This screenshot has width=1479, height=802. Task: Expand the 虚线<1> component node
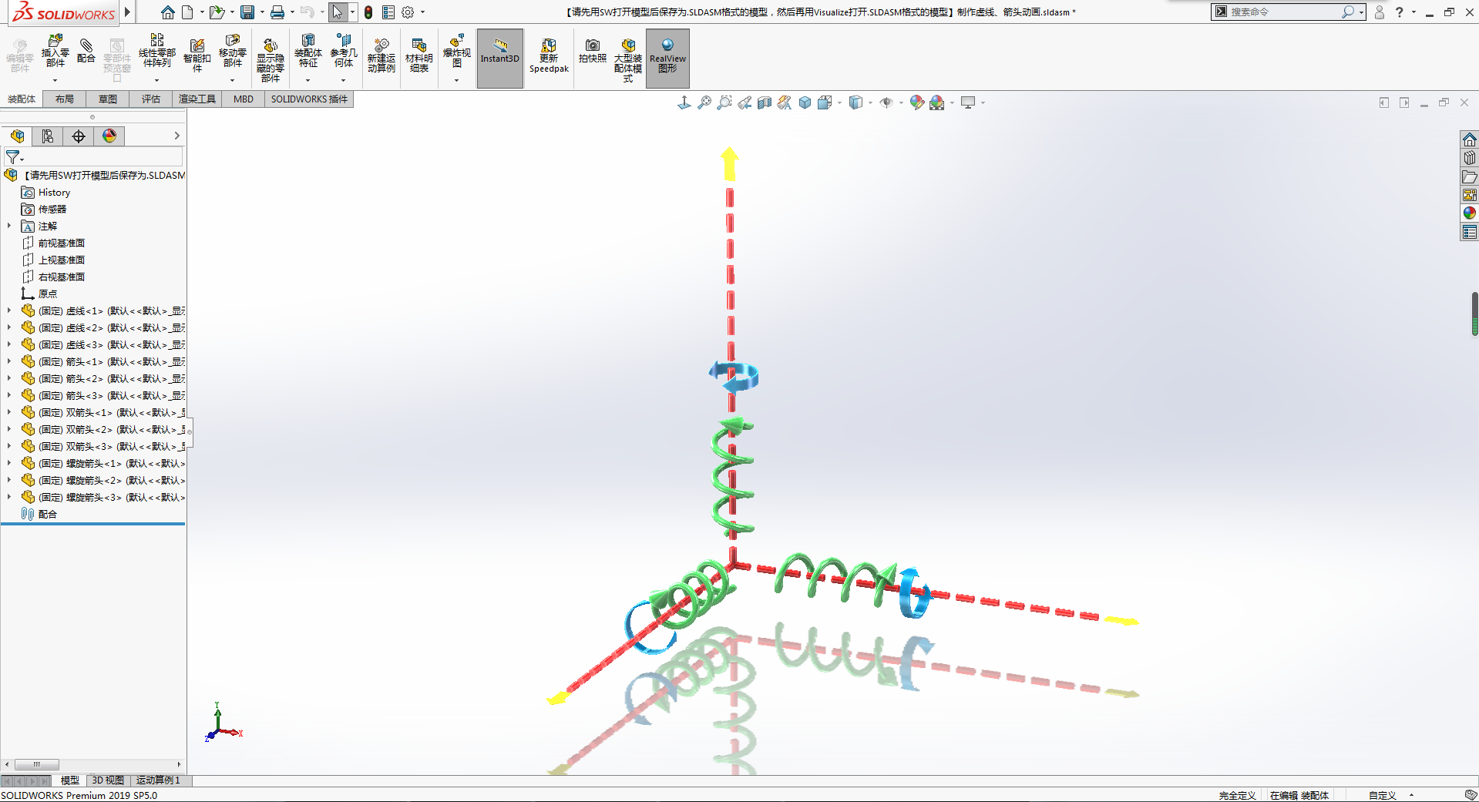(x=9, y=310)
